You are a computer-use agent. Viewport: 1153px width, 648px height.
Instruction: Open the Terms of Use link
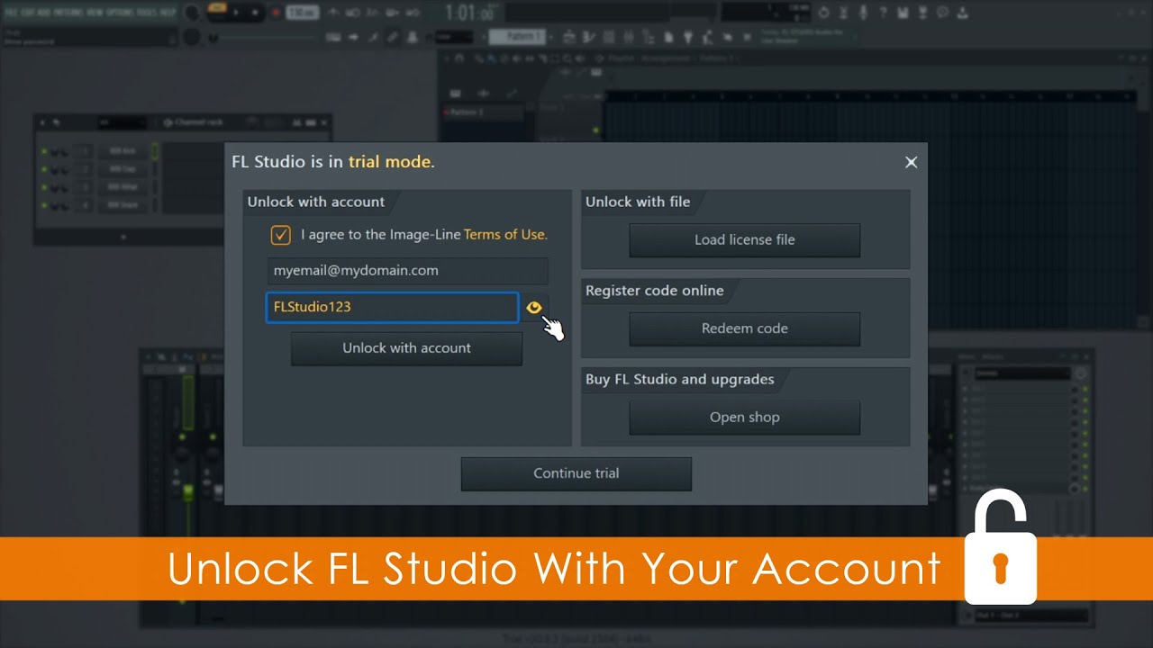click(505, 234)
